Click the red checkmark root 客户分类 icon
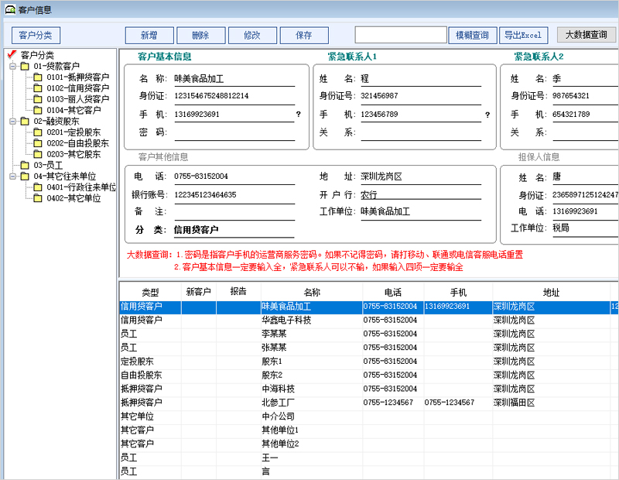The height and width of the screenshot is (480, 619). (12, 54)
